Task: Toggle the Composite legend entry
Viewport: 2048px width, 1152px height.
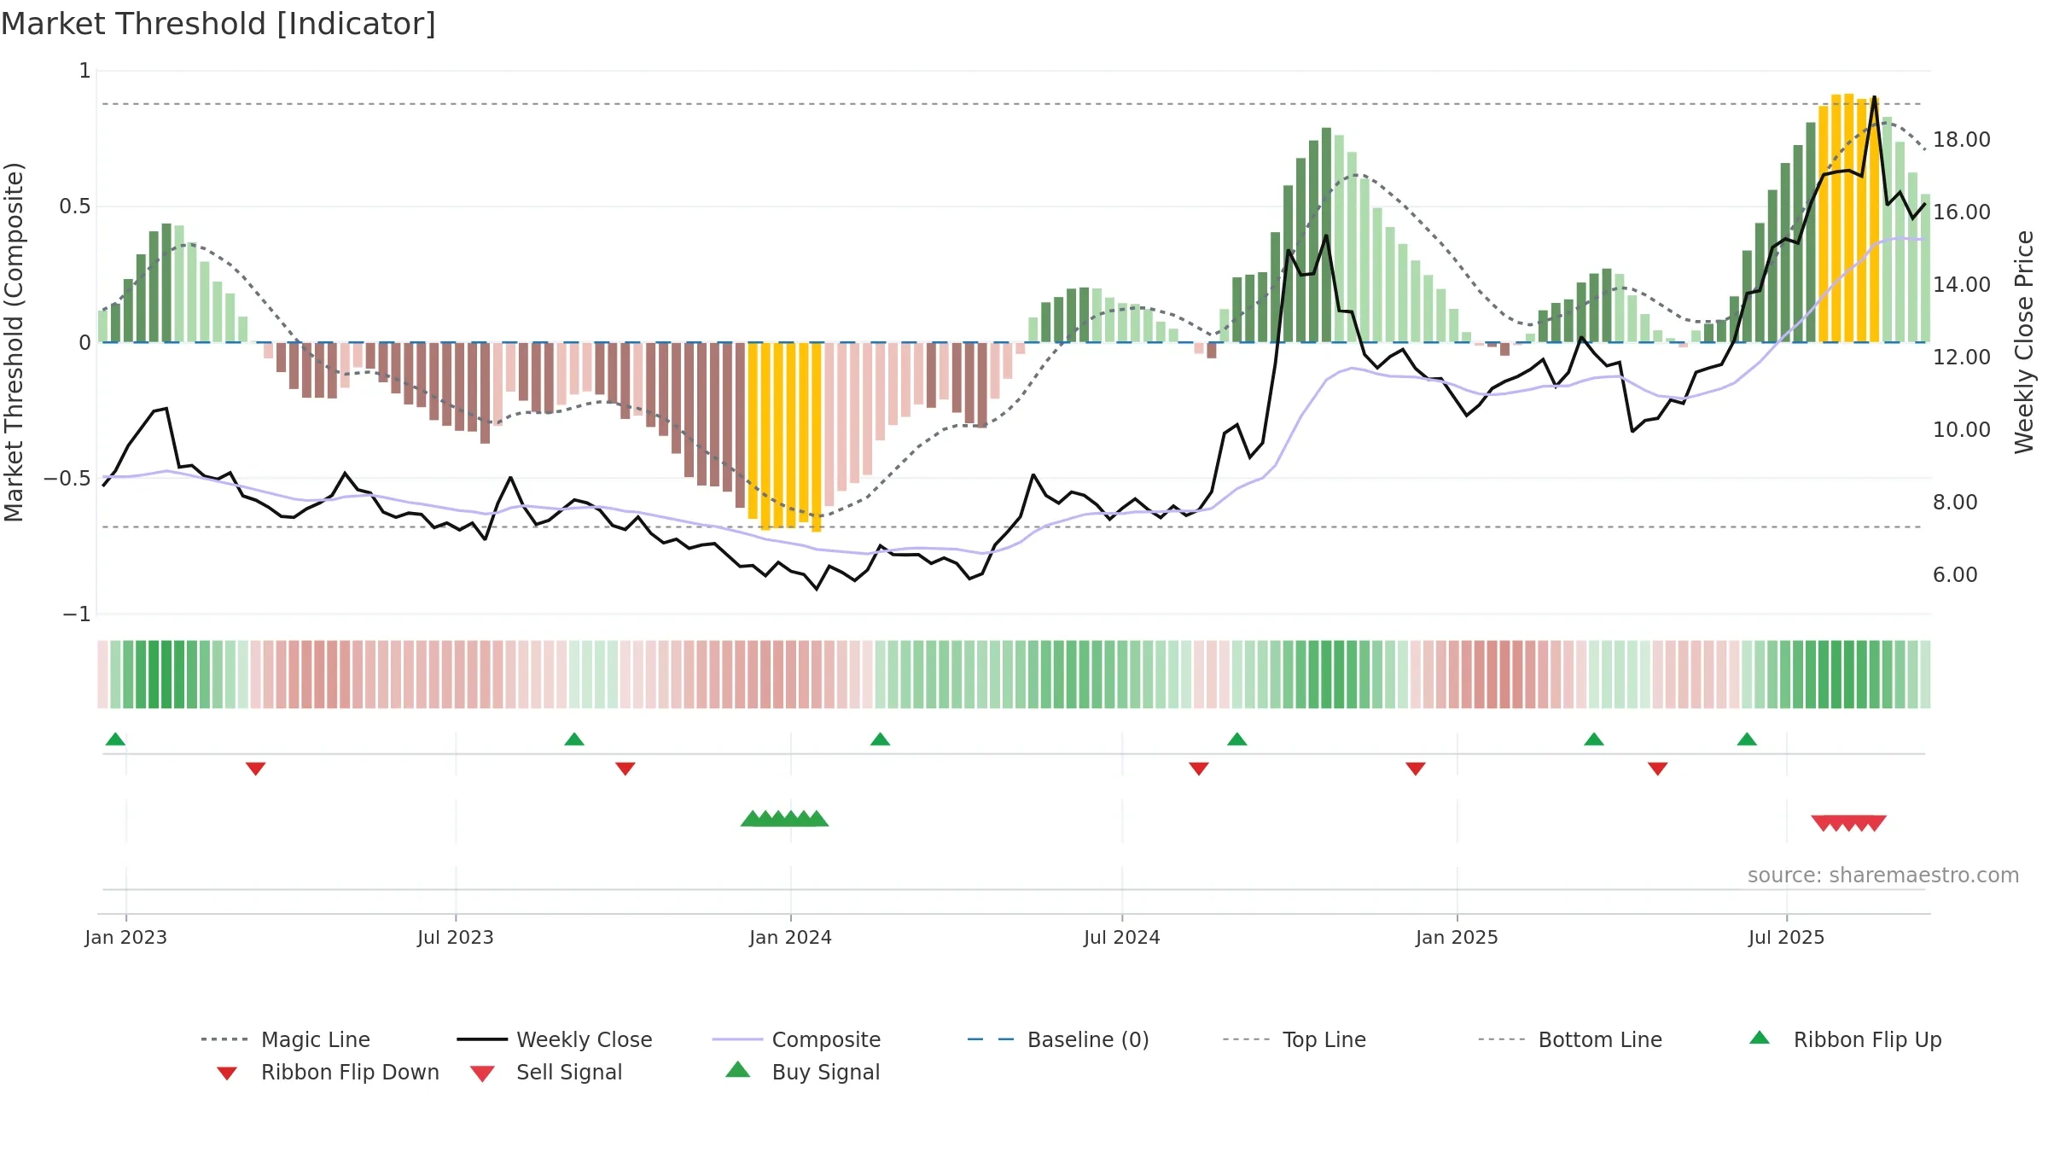Action: pos(796,1039)
